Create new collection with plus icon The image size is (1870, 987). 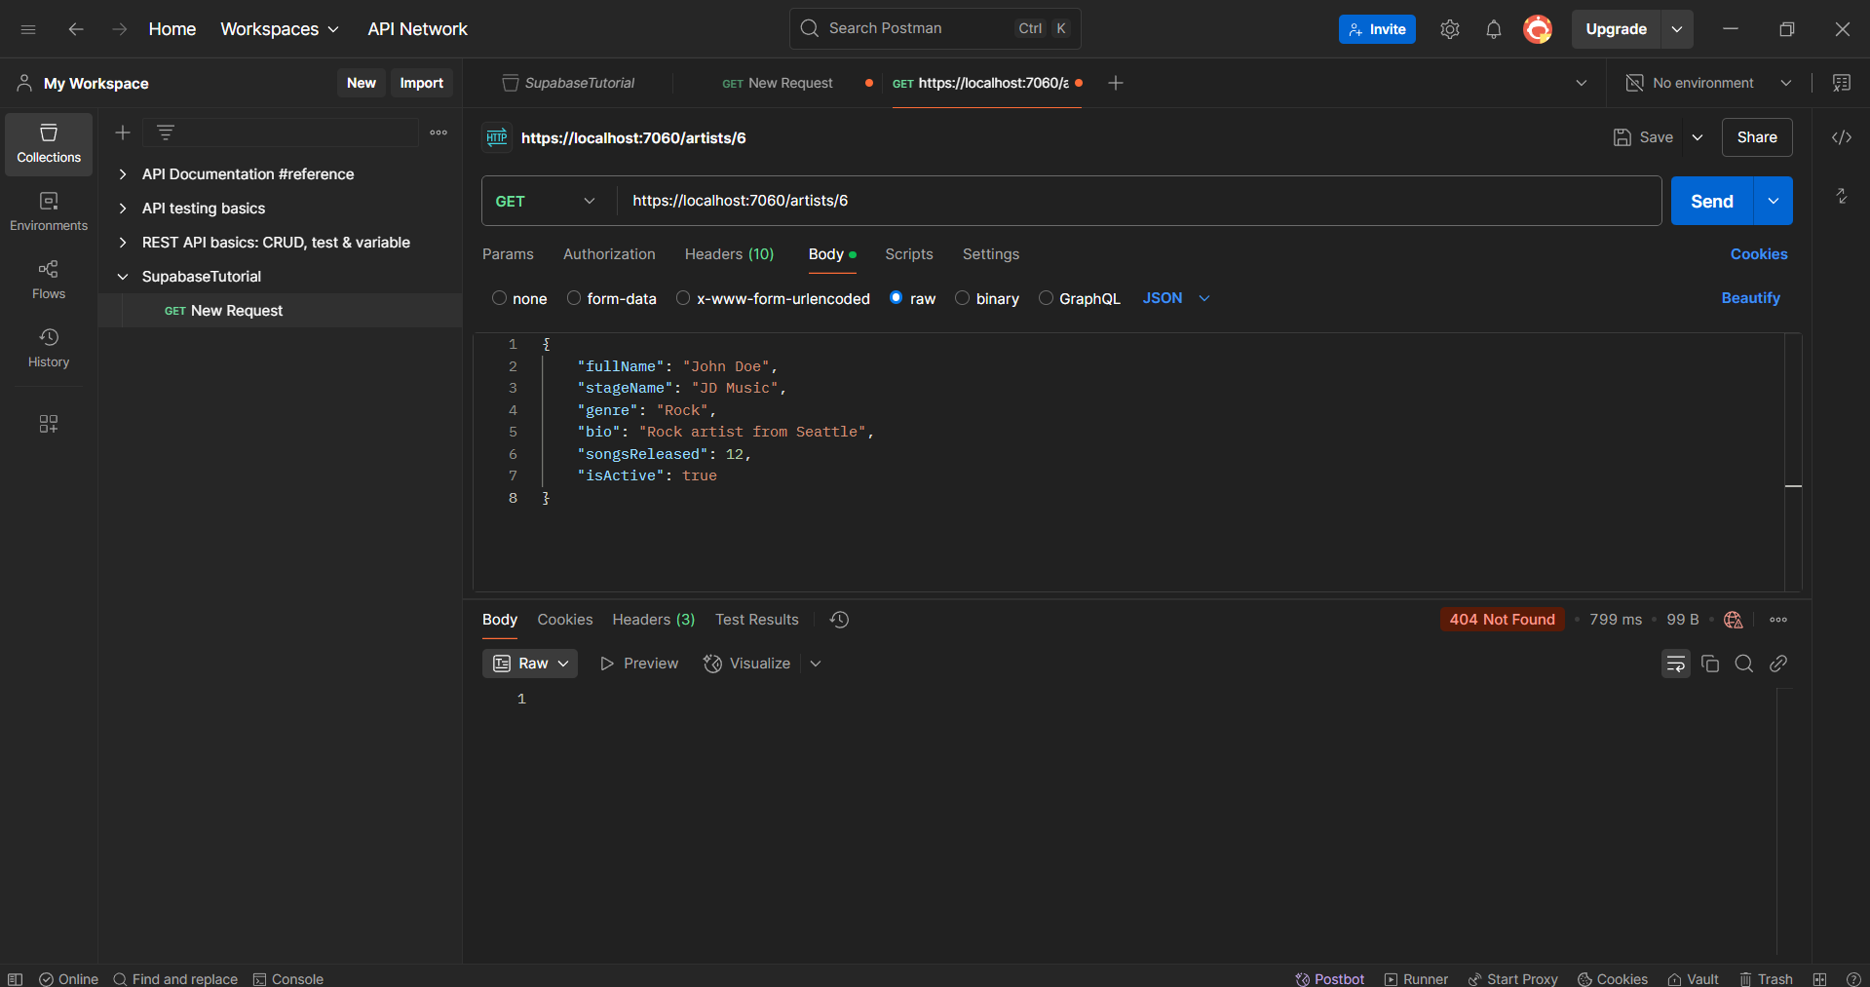(x=123, y=133)
